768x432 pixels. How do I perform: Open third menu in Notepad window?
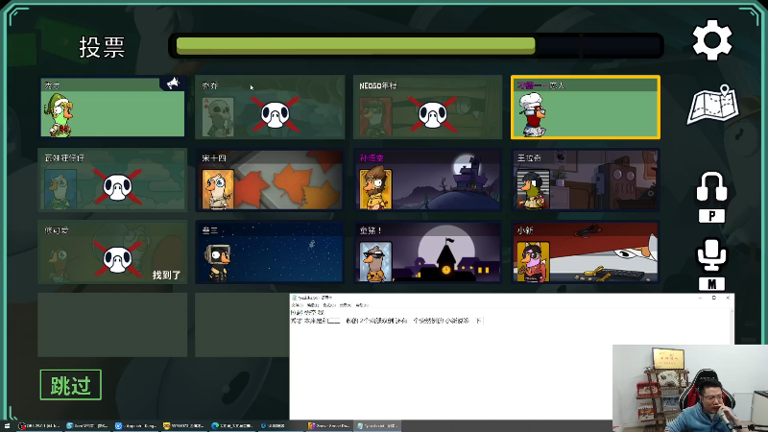(x=328, y=305)
